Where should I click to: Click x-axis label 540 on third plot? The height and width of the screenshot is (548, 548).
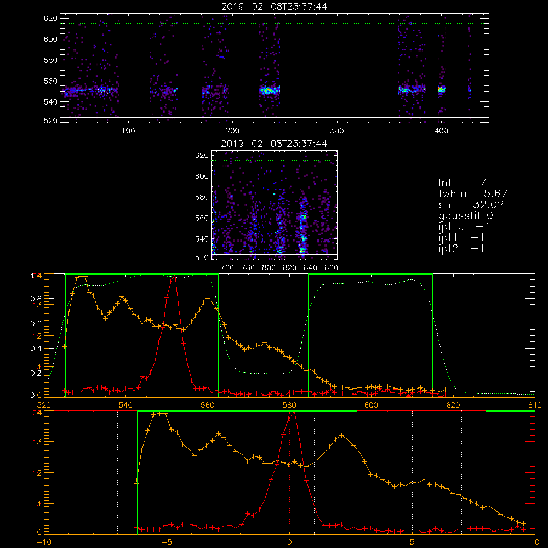[x=126, y=405]
